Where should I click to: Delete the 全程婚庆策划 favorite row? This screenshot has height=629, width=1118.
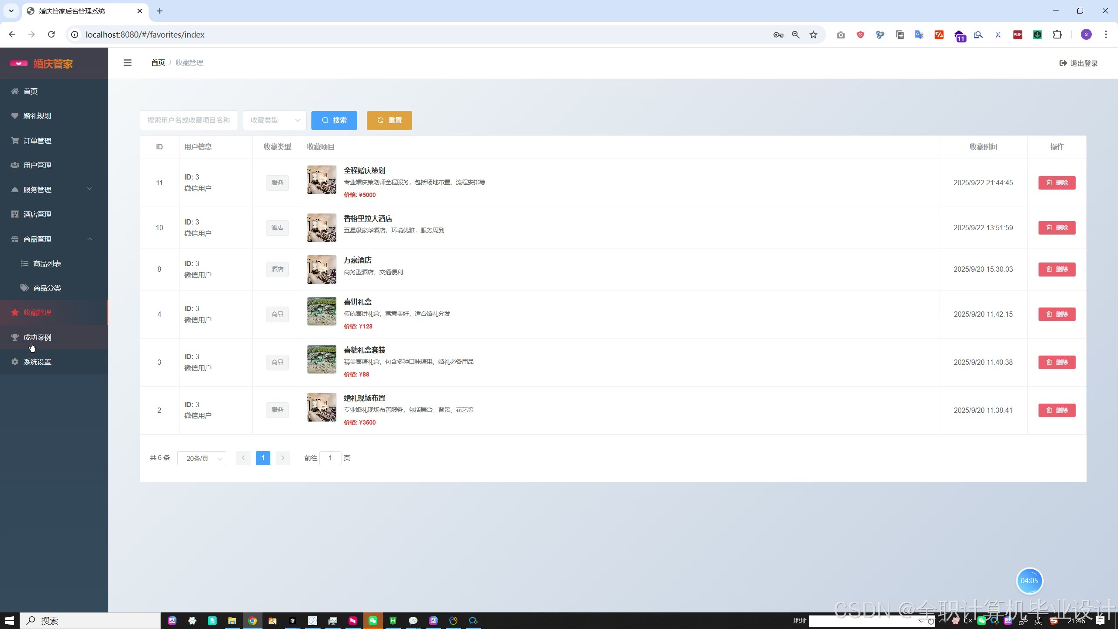coord(1056,183)
